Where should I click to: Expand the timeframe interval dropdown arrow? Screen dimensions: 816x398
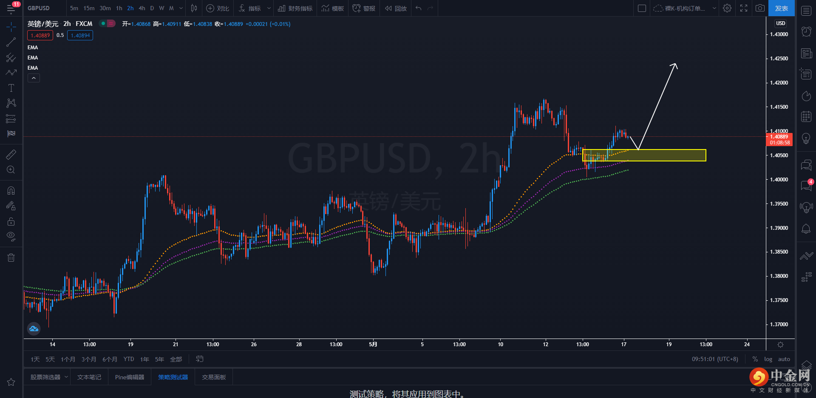(181, 8)
